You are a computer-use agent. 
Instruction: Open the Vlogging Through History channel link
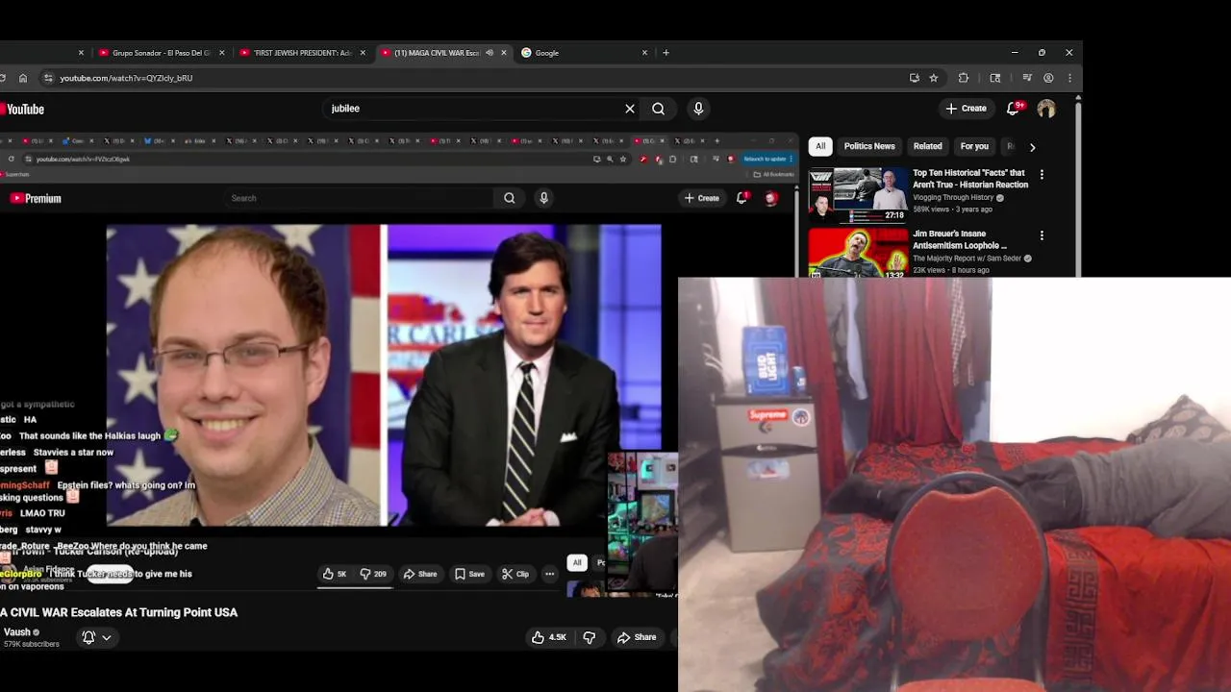(x=953, y=198)
